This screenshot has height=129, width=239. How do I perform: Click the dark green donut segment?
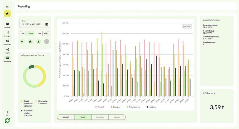[x=32, y=67]
